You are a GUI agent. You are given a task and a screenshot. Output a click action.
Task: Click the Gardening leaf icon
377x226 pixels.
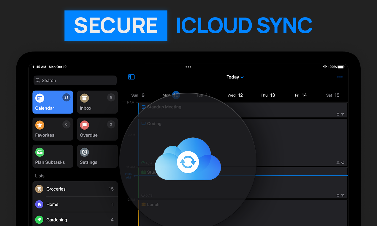coord(39,220)
